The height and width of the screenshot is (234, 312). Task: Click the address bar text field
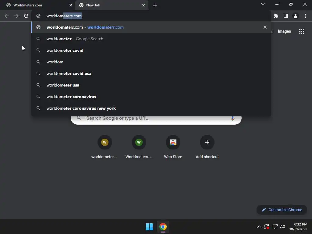click(151, 16)
